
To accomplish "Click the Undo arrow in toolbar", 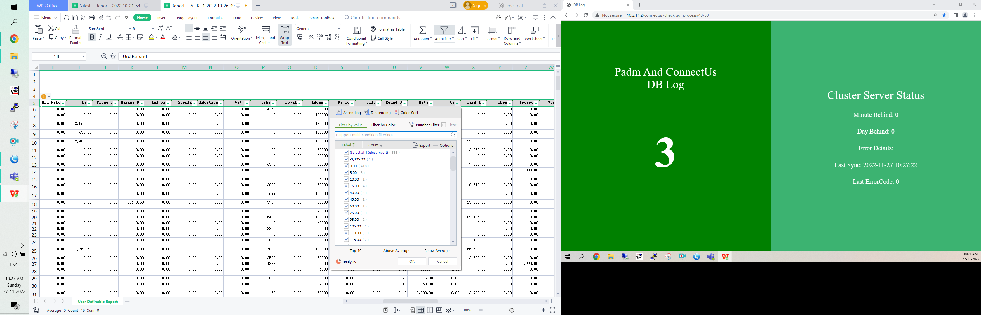I will [x=109, y=17].
